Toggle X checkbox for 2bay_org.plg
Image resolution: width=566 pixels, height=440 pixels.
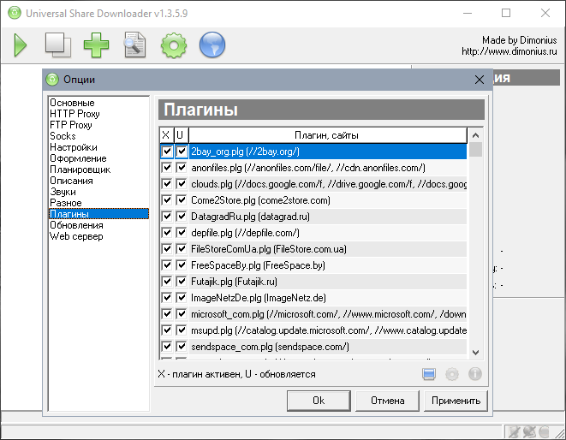167,152
